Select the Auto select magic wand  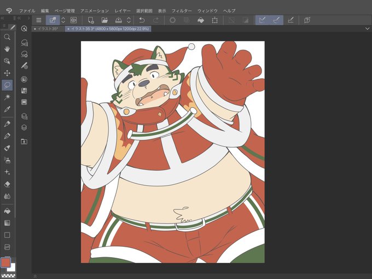pos(7,97)
